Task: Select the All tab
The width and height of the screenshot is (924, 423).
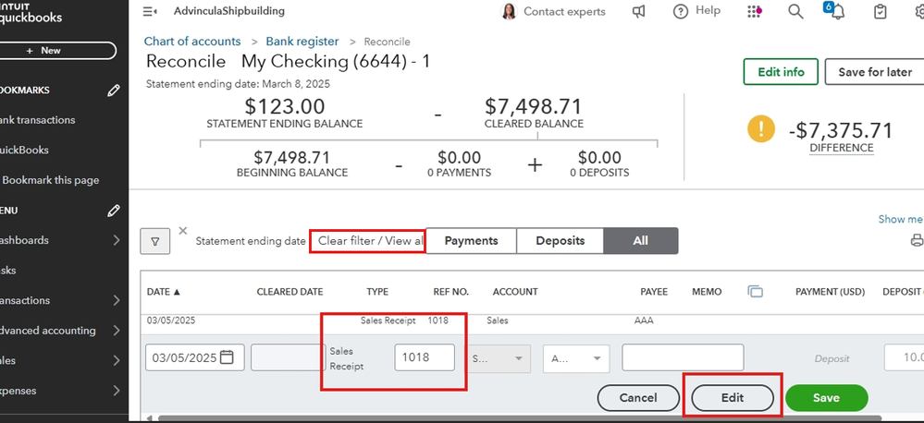Action: (x=641, y=241)
